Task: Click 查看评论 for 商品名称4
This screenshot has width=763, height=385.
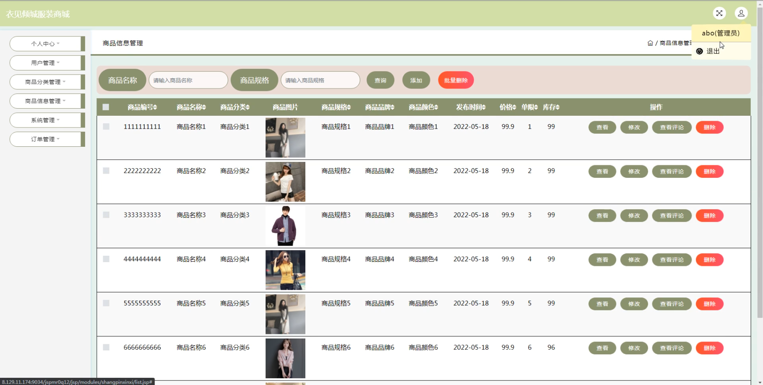Action: click(672, 260)
